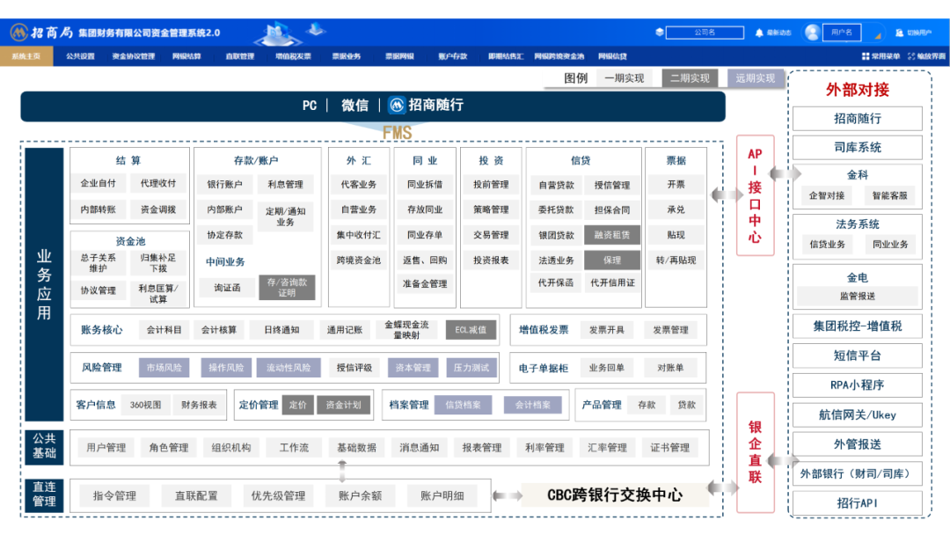Click the 工作流 box in 公共基础
The image size is (950, 535).
(294, 447)
